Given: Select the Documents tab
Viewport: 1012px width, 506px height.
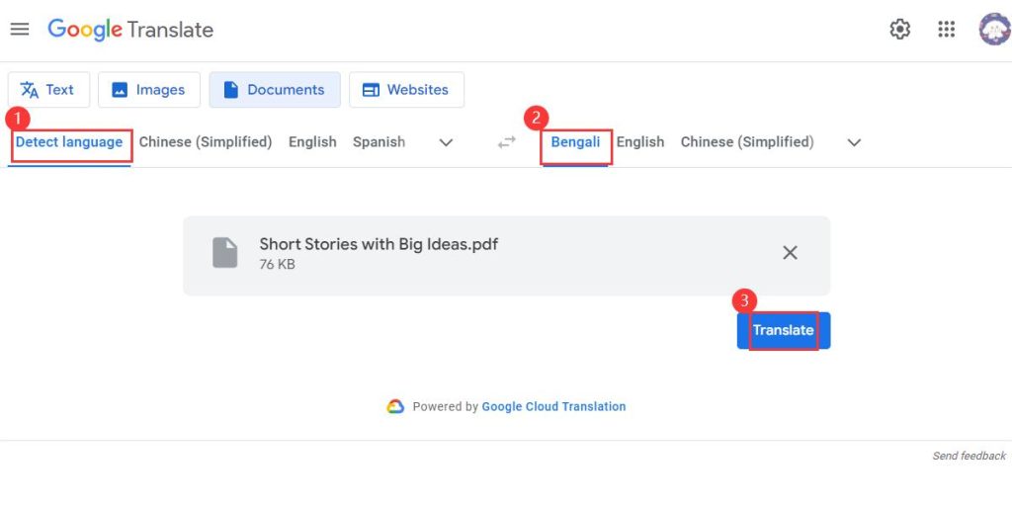Looking at the screenshot, I should (275, 90).
